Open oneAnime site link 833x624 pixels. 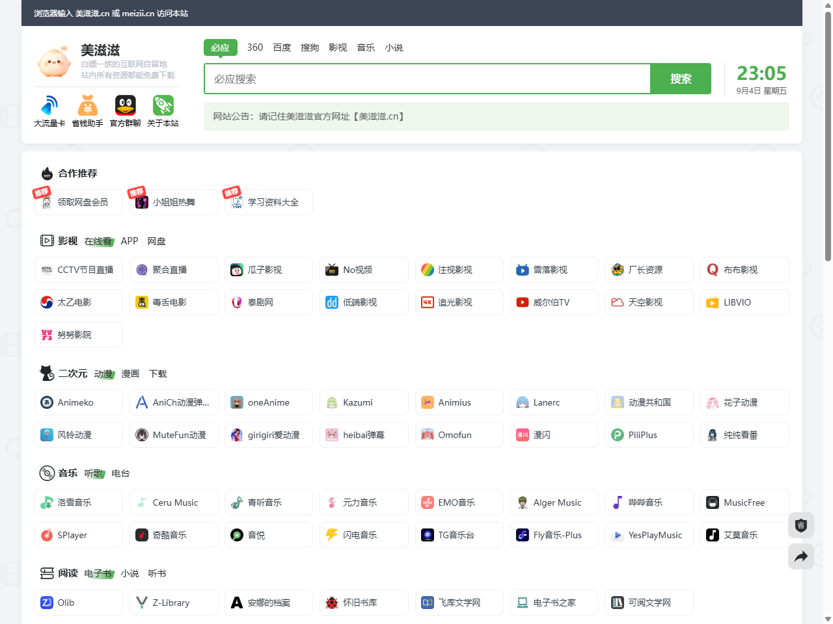[x=269, y=402]
